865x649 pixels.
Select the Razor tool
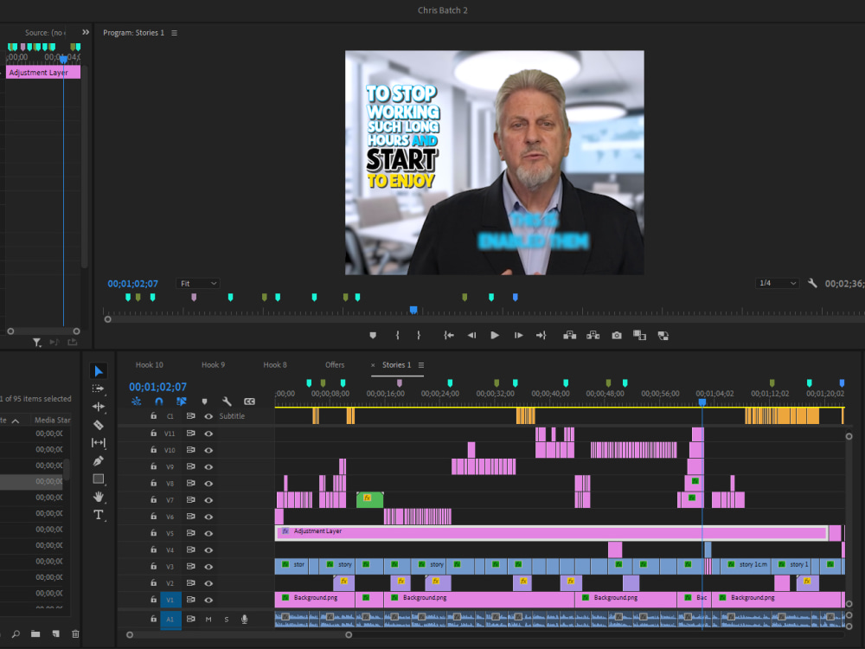[x=99, y=424]
